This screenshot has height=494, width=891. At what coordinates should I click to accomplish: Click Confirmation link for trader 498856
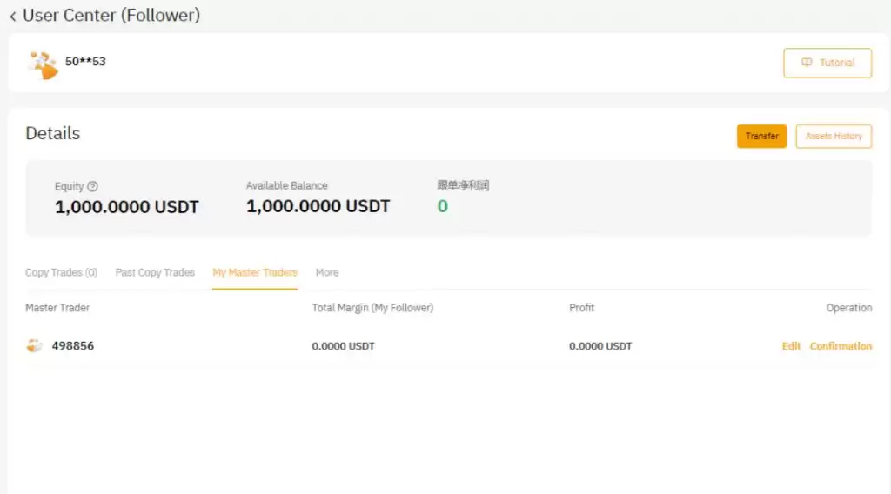tap(841, 346)
